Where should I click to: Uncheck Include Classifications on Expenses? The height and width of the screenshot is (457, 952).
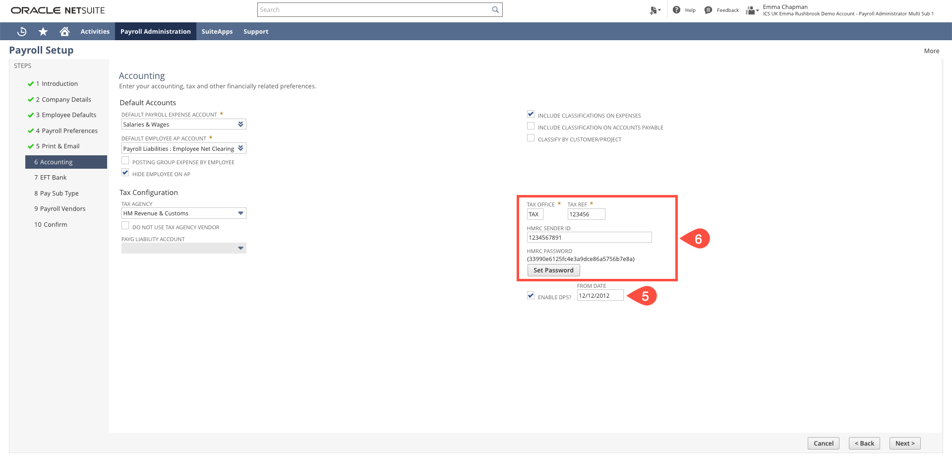pos(531,114)
